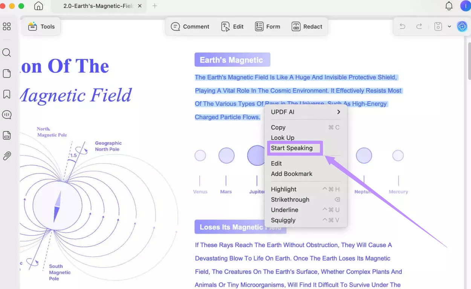471x289 pixels.
Task: Open the thumbnails grid icon in sidebar
Action: tap(7, 26)
